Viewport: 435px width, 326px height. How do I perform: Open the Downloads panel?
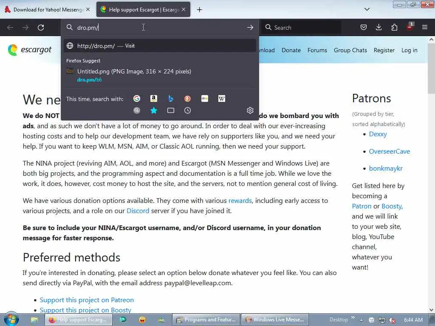[x=379, y=28]
